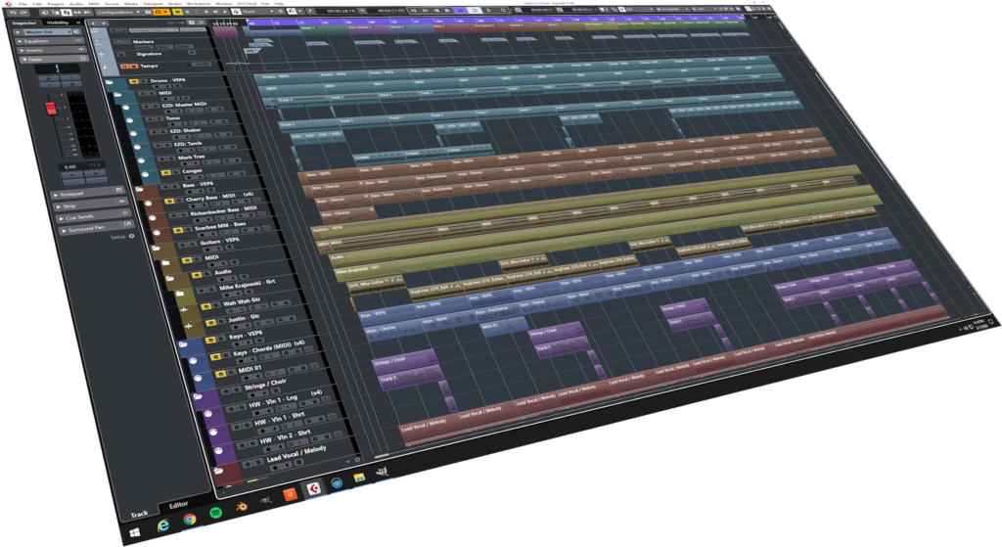Expand the Cue Sends inspector section
1002x547 pixels.
(x=94, y=216)
